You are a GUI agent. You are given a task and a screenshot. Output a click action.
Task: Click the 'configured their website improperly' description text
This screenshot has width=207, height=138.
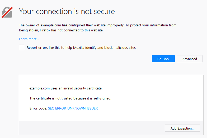click(x=93, y=25)
